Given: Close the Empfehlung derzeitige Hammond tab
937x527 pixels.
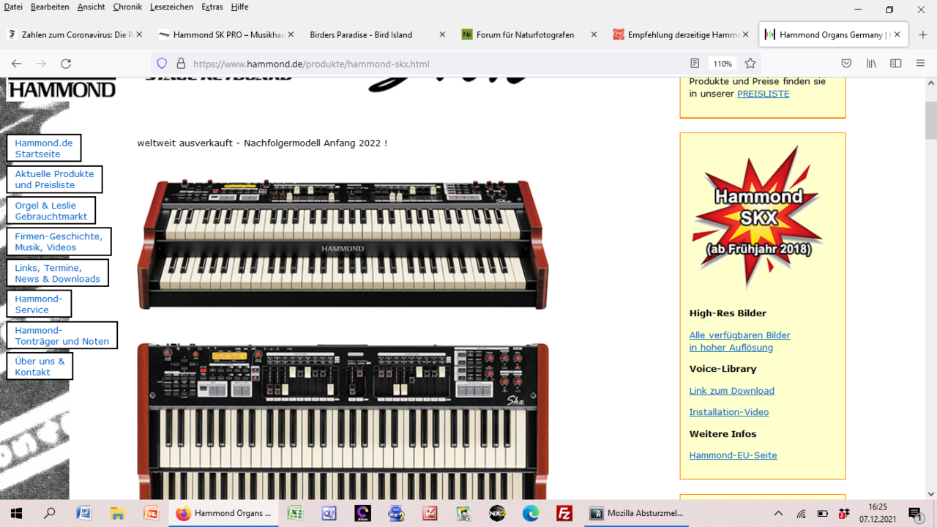Looking at the screenshot, I should [x=745, y=34].
